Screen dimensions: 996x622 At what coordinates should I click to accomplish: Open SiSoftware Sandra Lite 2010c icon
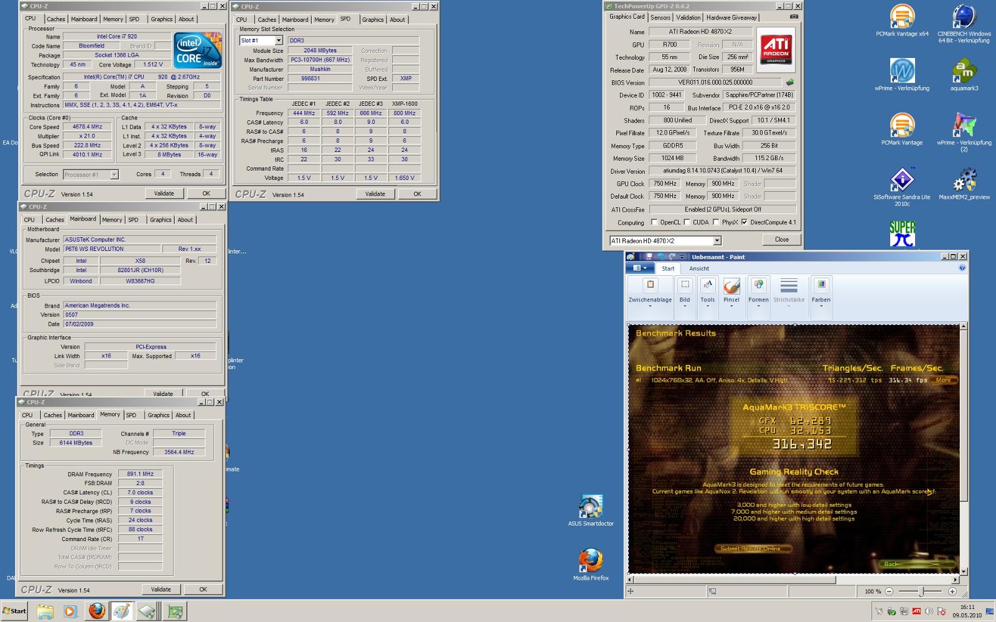[x=902, y=187]
